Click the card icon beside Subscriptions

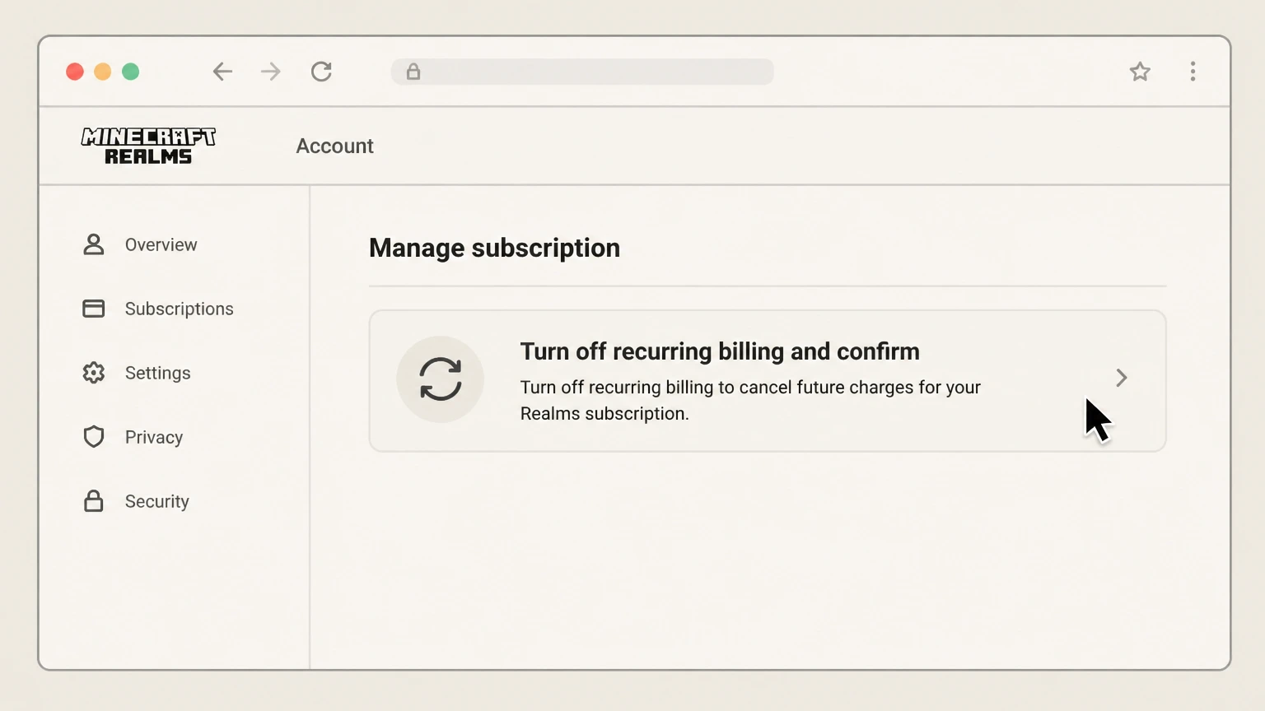coord(94,309)
